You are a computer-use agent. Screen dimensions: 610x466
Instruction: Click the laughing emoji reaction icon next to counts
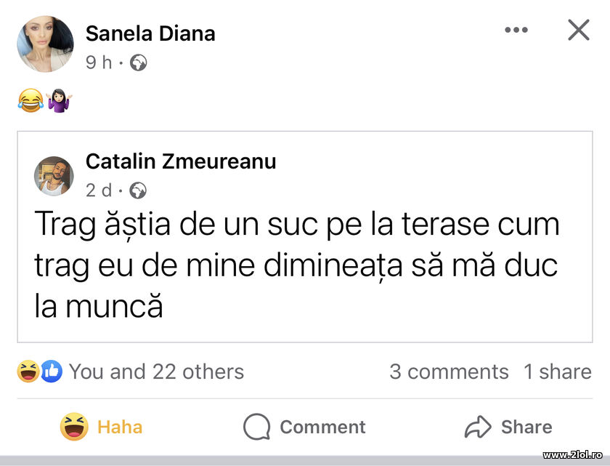pyautogui.click(x=26, y=371)
